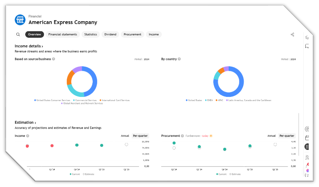The image size is (319, 187).
Task: Click the Financial category label
Action: (35, 16)
